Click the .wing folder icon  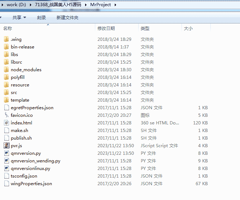pyautogui.click(x=6, y=39)
